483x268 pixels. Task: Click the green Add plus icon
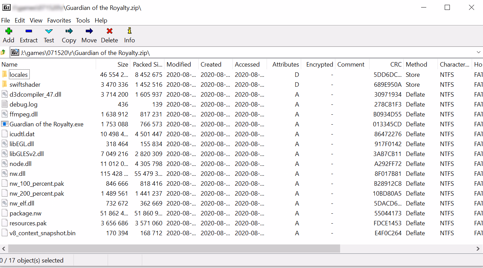[9, 31]
